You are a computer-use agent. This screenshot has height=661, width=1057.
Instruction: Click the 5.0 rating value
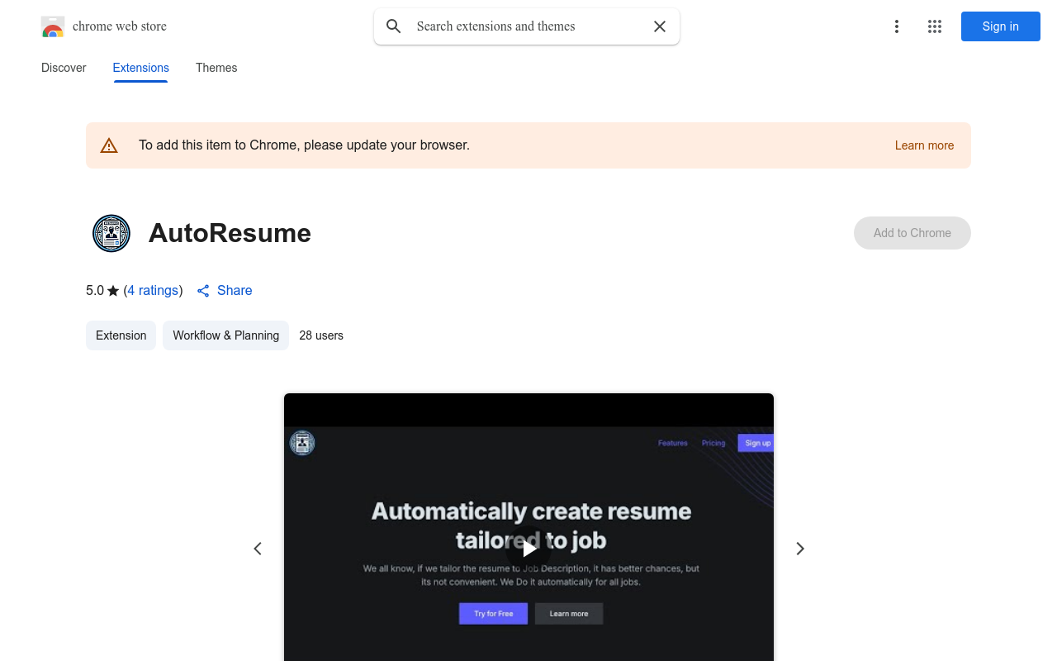95,290
